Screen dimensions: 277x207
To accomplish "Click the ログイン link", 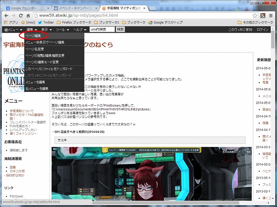I will [262, 29].
